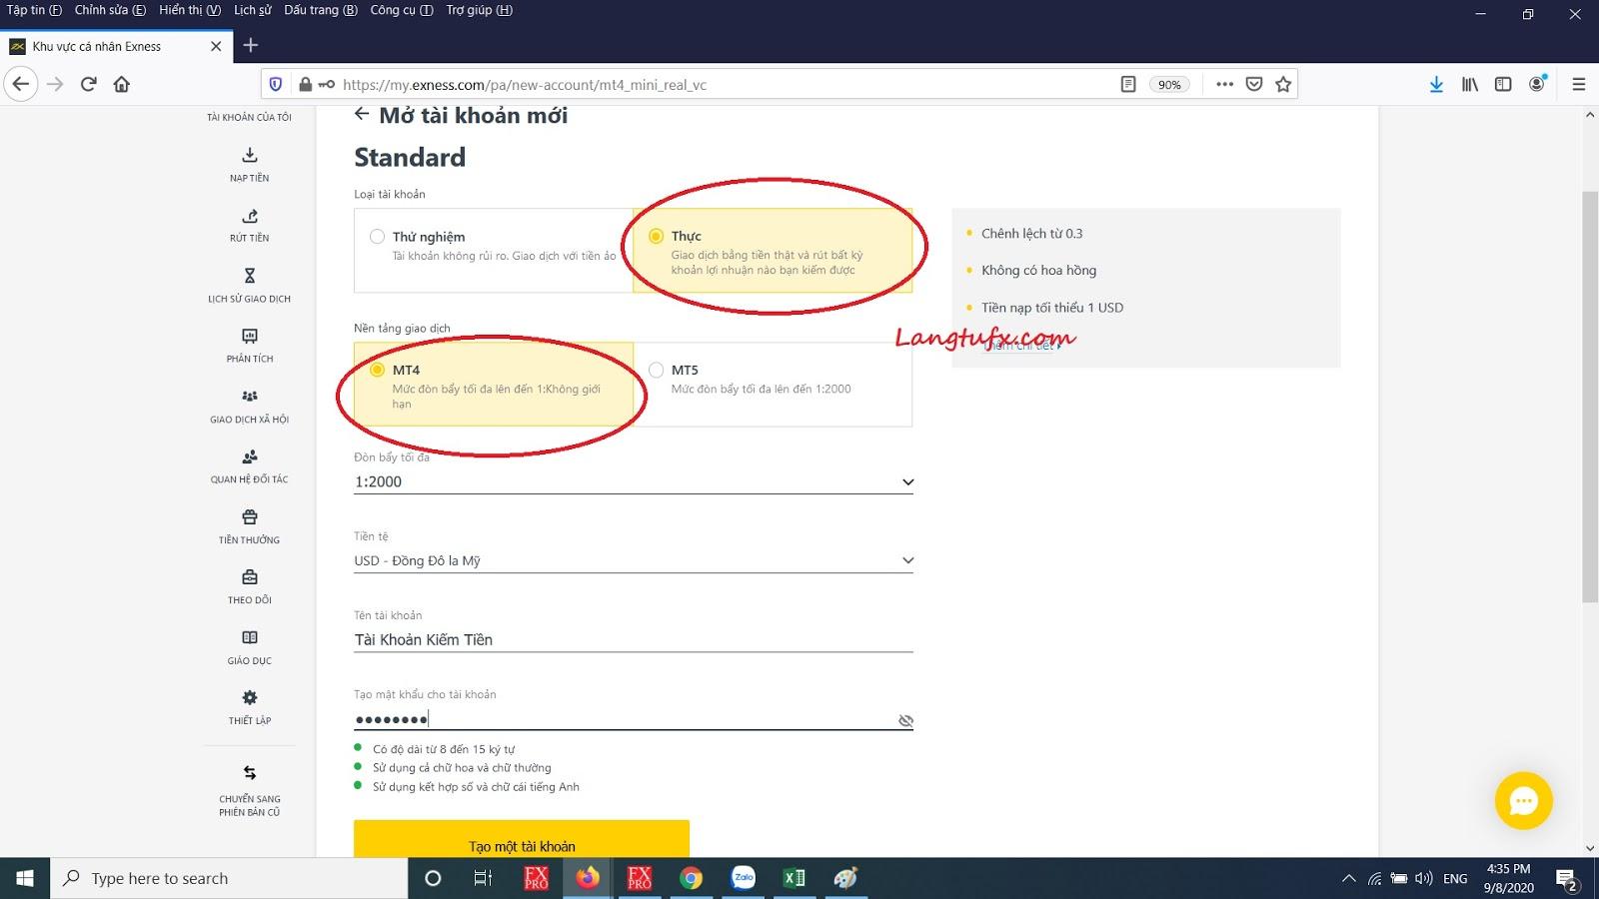Click Tên tài khoản input field
The image size is (1599, 899).
(634, 639)
